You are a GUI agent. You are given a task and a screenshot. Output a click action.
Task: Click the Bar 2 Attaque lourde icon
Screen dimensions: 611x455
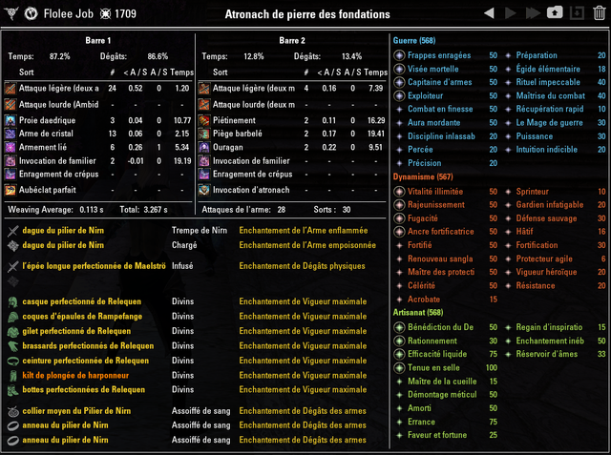click(204, 104)
